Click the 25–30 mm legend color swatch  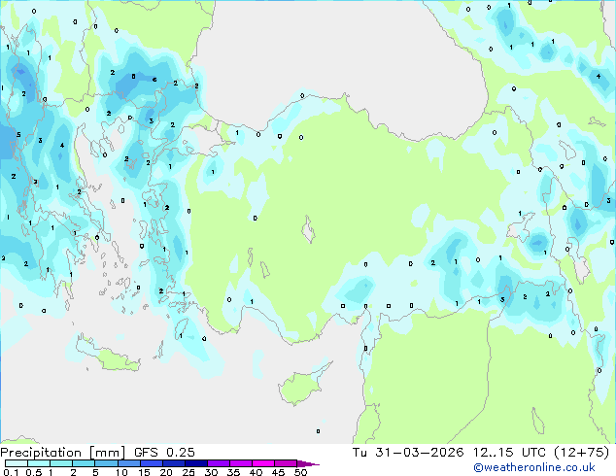(x=195, y=463)
